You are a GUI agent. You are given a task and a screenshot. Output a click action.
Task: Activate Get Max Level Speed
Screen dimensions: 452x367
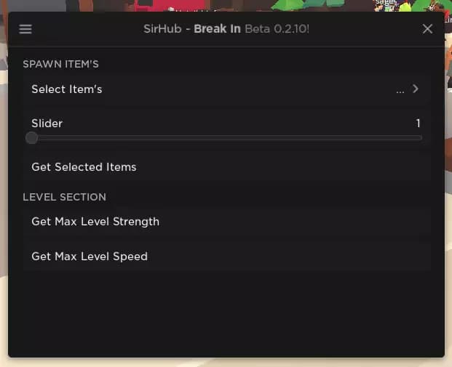point(227,257)
